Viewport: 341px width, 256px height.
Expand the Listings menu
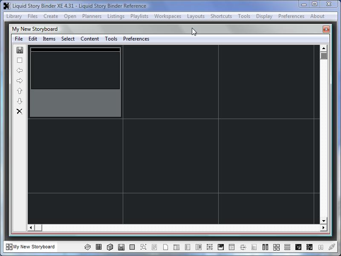pos(116,16)
